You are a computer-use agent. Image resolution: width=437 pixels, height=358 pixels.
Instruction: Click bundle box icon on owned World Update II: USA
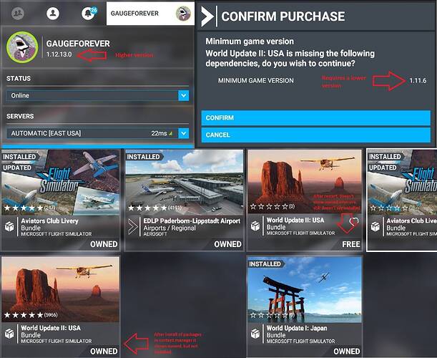(9, 333)
